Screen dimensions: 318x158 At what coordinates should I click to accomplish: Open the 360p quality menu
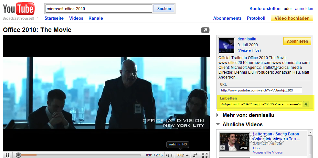click(183, 155)
